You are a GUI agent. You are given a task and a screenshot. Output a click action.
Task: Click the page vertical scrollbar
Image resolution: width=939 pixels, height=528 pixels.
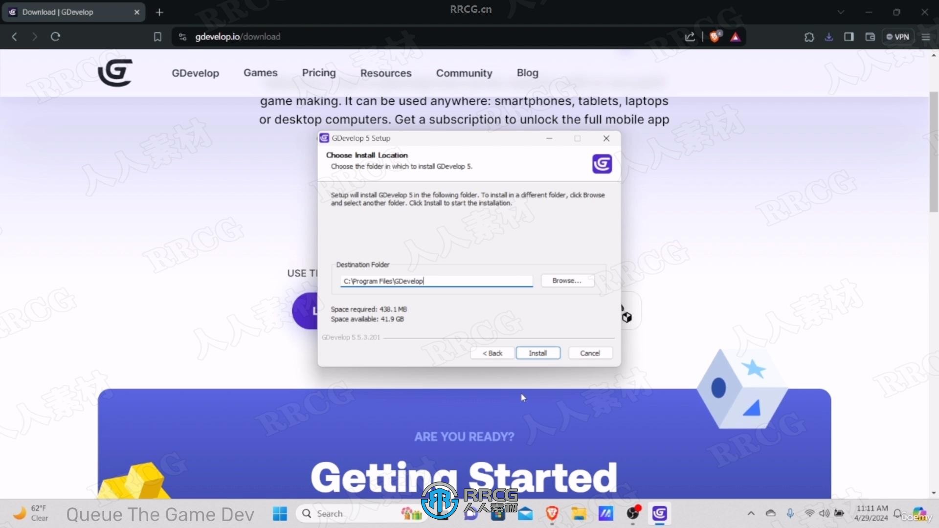point(934,152)
